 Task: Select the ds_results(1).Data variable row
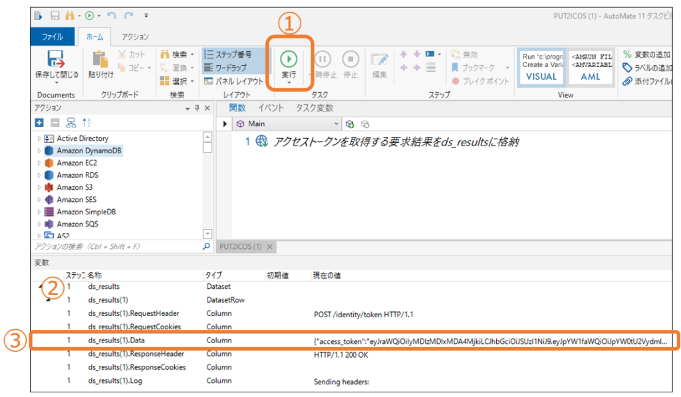[x=351, y=341]
